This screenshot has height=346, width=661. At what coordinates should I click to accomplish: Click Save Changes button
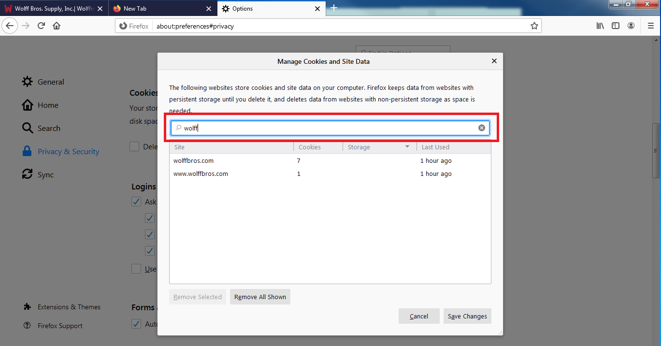coord(467,316)
